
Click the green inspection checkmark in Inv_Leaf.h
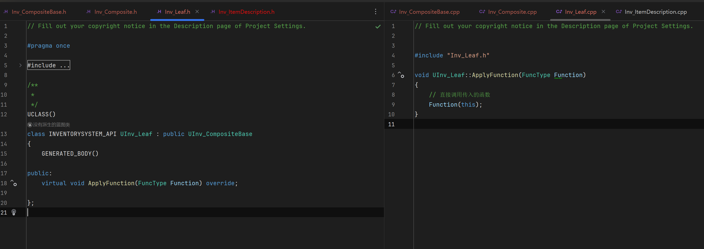click(x=378, y=27)
